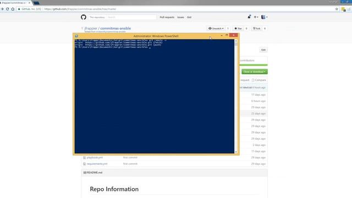
Task: Click the README.md header label
Action: (95, 173)
